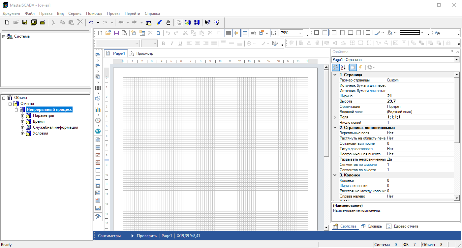Open the Документ menu
Image resolution: width=462 pixels, height=248 pixels.
12,14
